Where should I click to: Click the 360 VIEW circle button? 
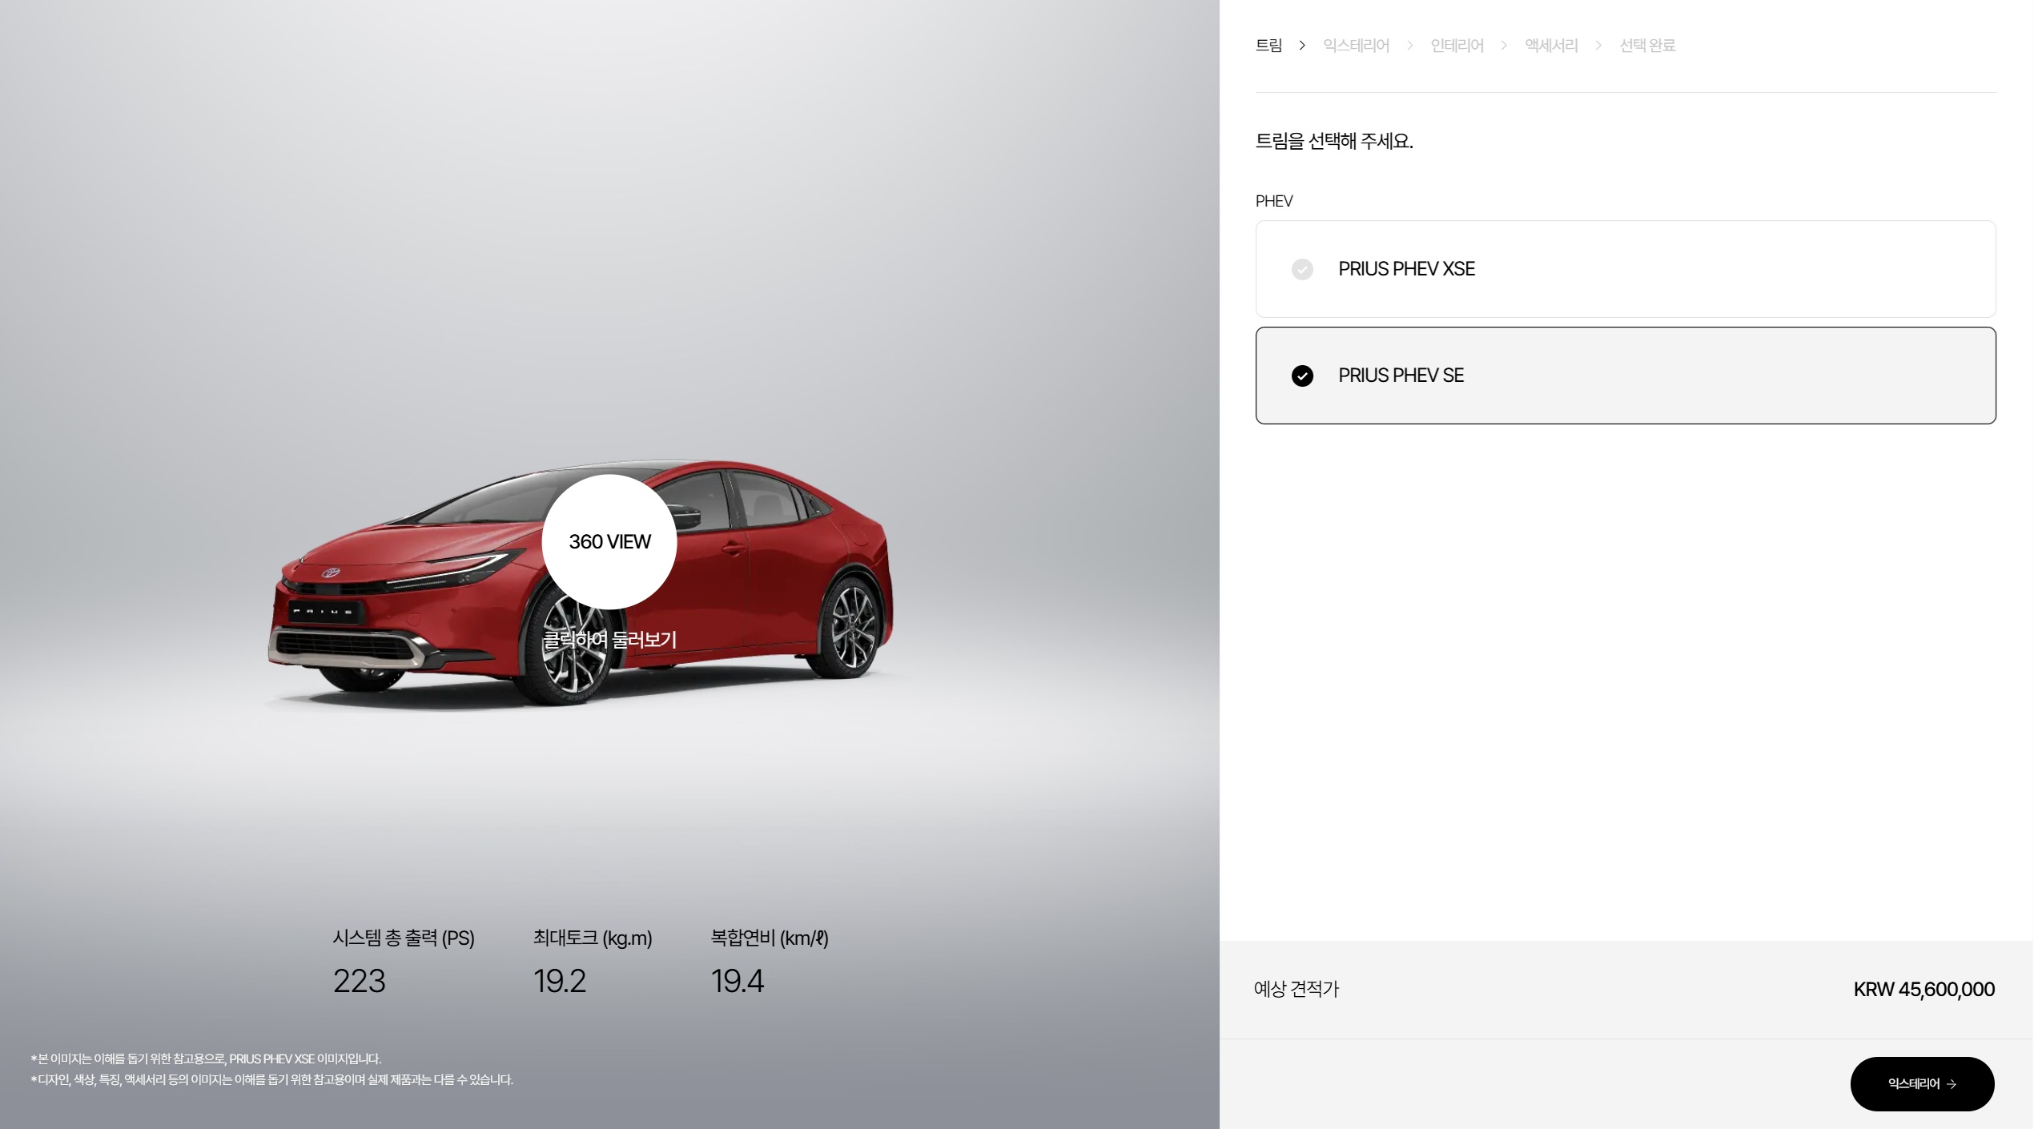(609, 541)
